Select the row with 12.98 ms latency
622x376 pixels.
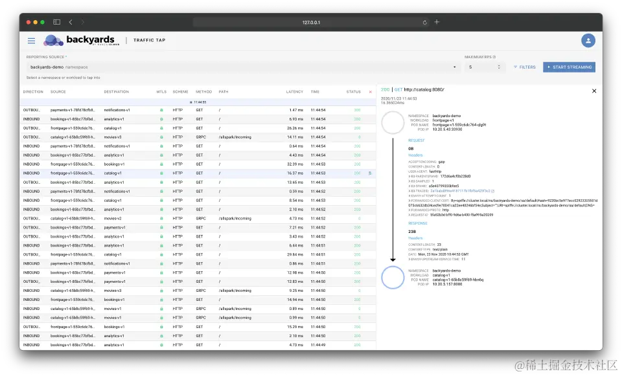pos(198,273)
